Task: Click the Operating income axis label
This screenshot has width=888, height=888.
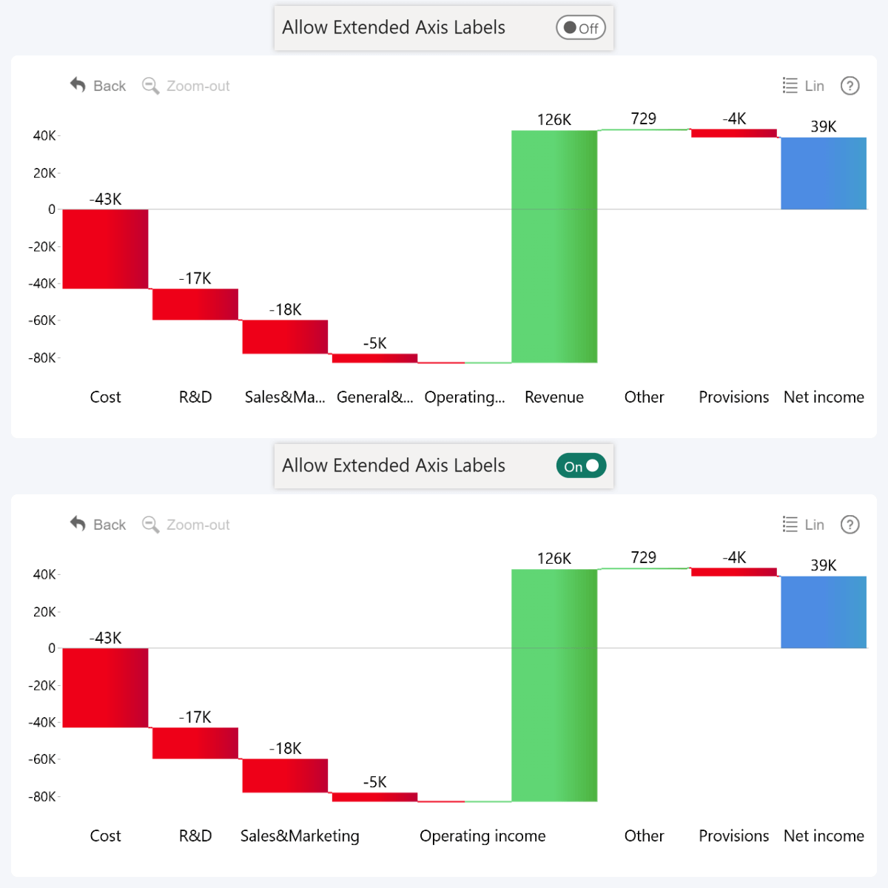Action: 482,835
